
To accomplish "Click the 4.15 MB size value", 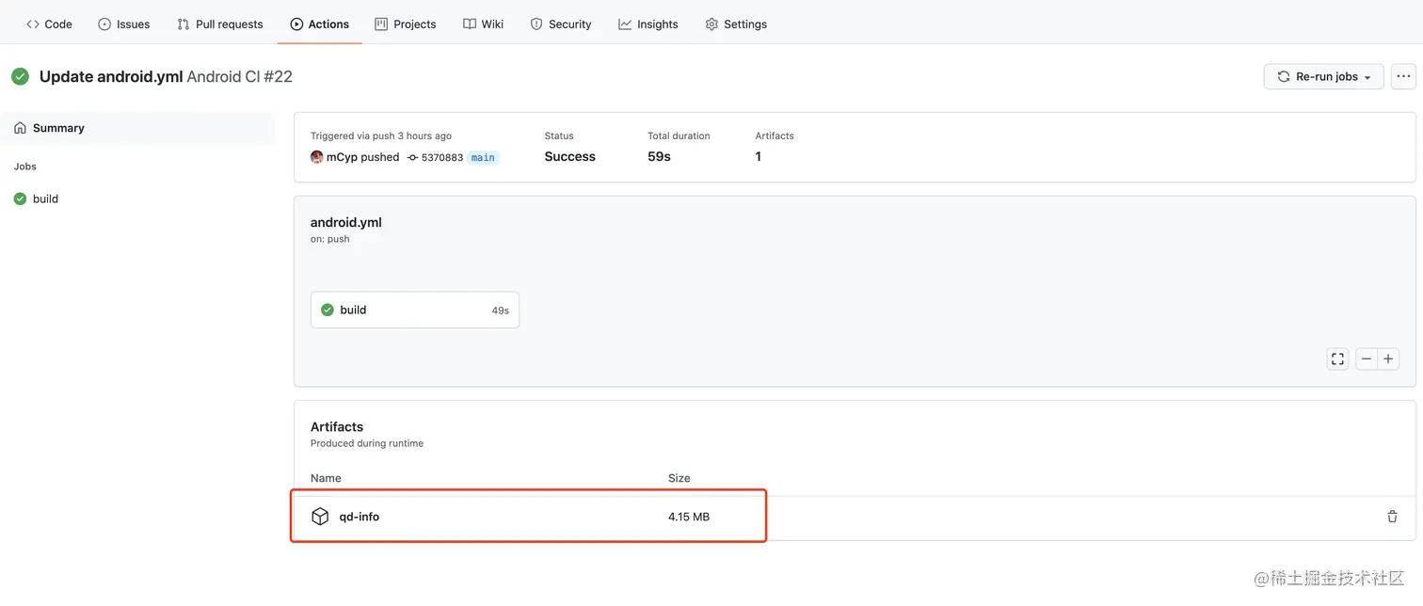I will pyautogui.click(x=689, y=517).
